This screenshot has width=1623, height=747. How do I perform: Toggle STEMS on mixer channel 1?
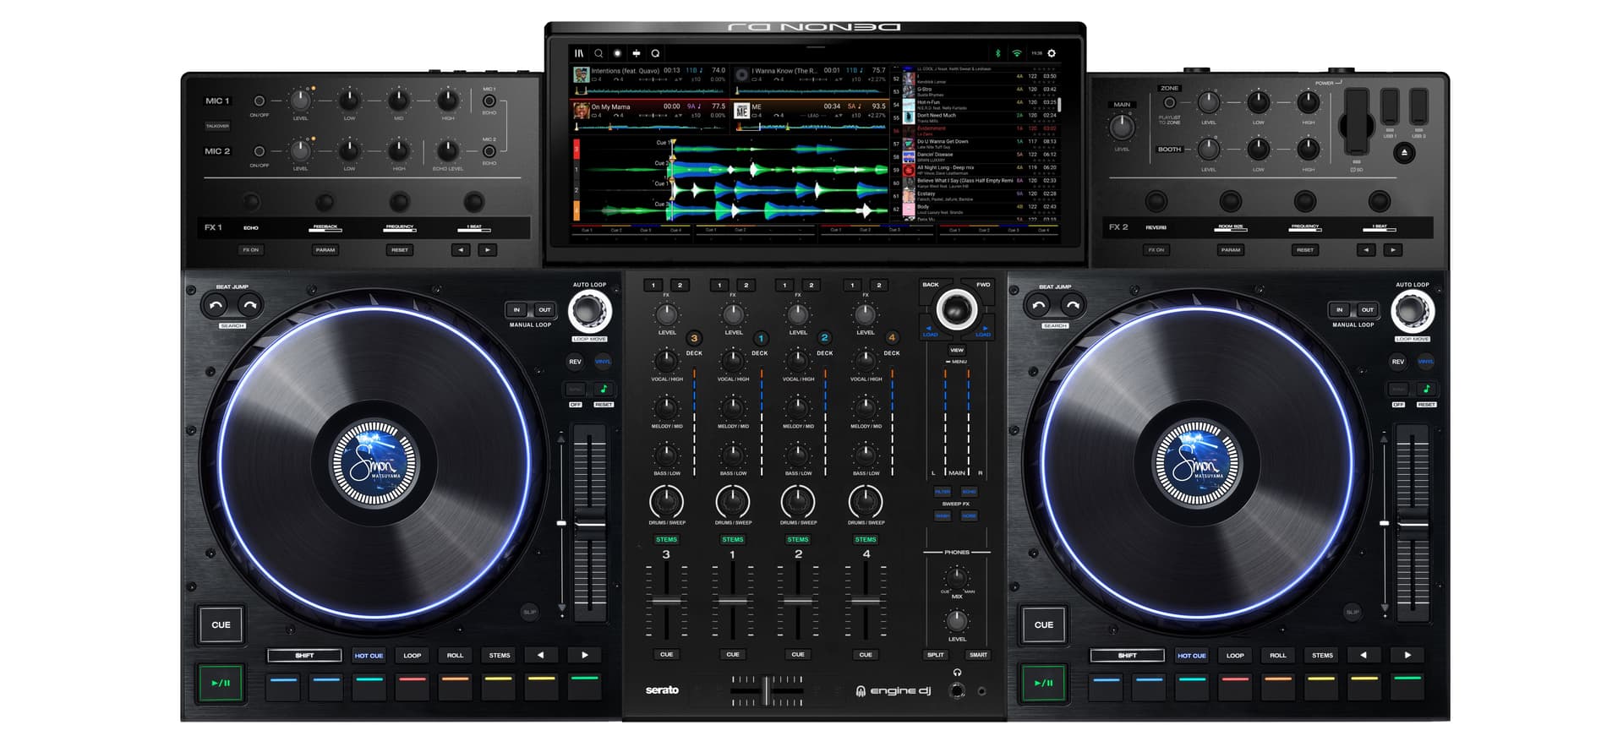[732, 539]
